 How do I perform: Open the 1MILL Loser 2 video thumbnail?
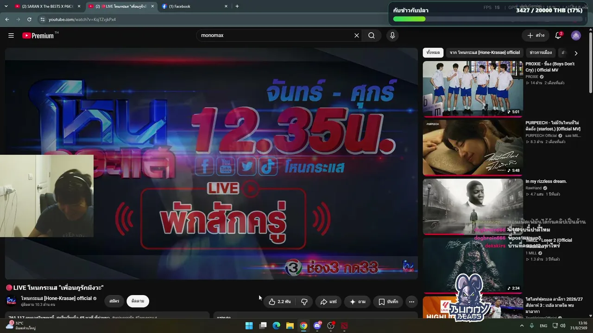[473, 265]
